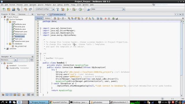Open the Run Project arrow dropdown

pyautogui.click(x=71, y=9)
